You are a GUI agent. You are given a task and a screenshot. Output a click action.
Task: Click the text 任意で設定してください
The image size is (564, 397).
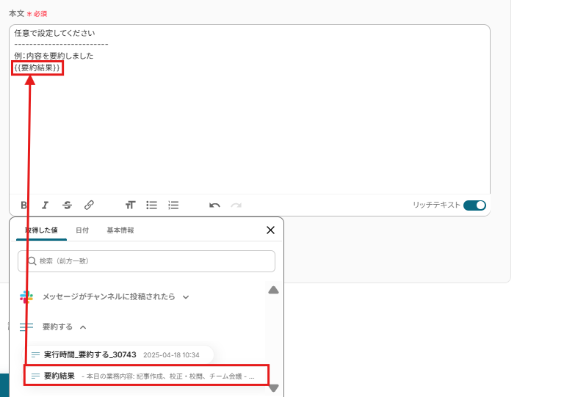[54, 33]
